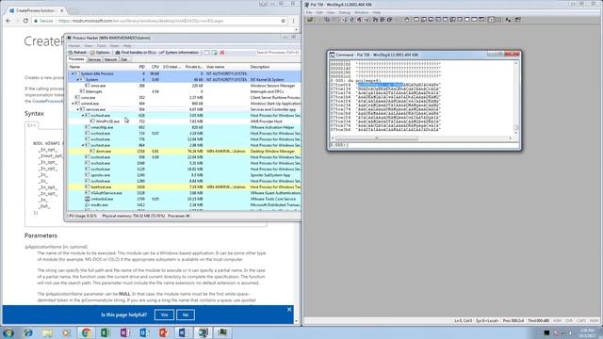The height and width of the screenshot is (339, 603).
Task: Open Memory window via WinDbg toolbar icon
Action: (446, 20)
